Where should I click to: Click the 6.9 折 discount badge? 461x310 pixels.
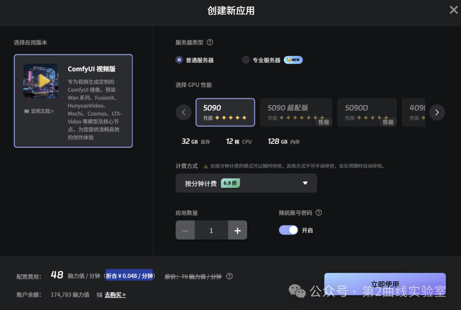click(230, 183)
